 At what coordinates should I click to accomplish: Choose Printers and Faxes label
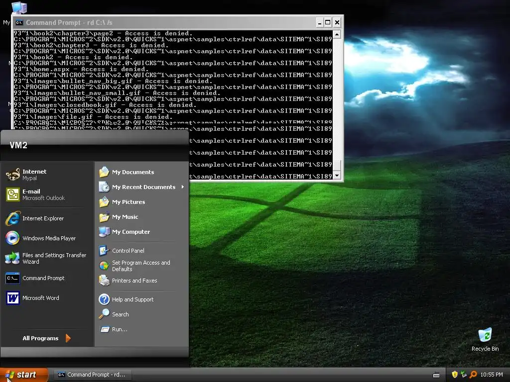[134, 281]
